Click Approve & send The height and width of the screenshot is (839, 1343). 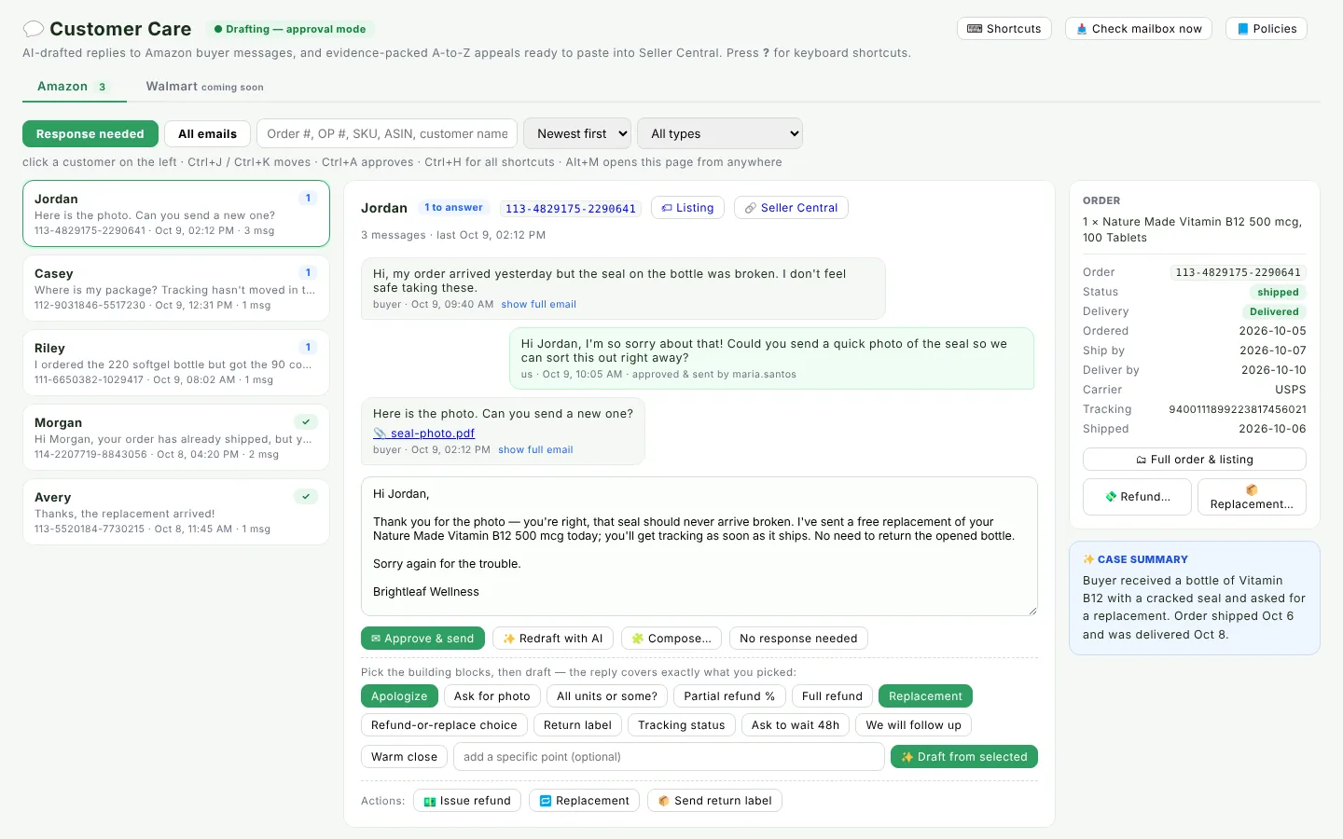click(x=422, y=639)
